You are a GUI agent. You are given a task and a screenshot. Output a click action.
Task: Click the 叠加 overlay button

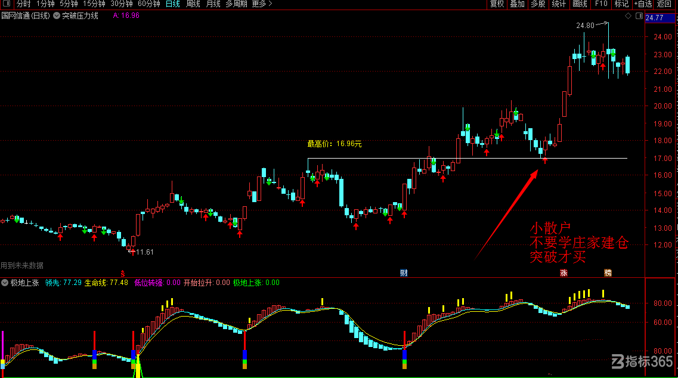pyautogui.click(x=518, y=4)
